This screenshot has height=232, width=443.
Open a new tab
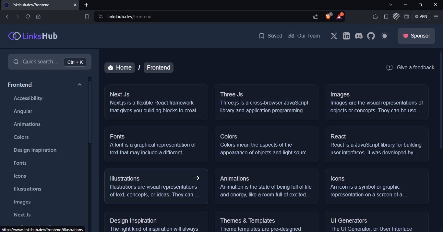[86, 5]
